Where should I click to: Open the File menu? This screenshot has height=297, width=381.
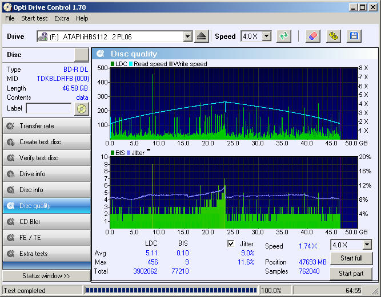pos(10,18)
